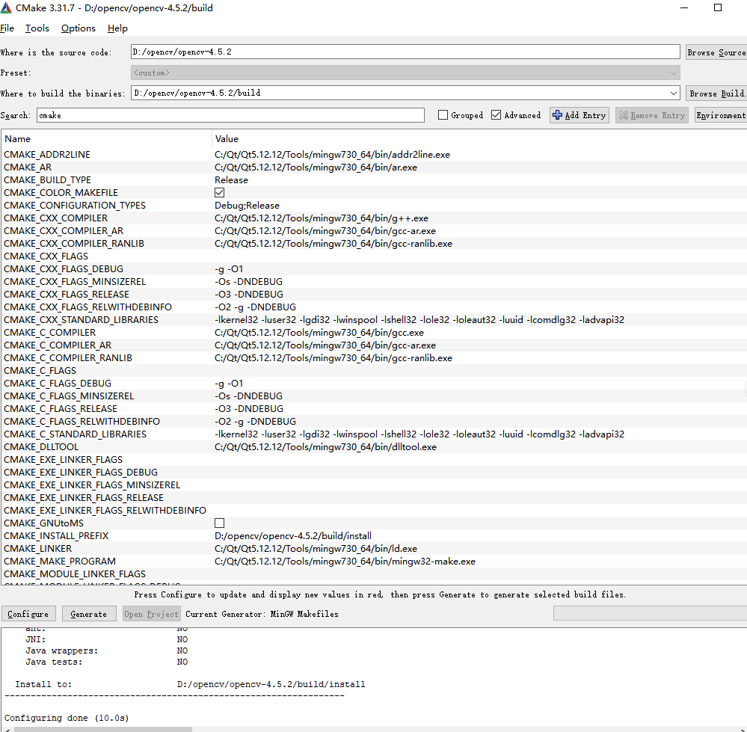Screen dimensions: 747x732
Task: Open the Environment dialog button
Action: 720,115
